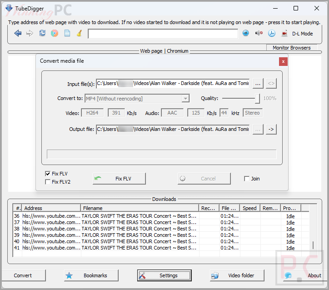Click the 44 kHz sample rate field
Image resolution: width=329 pixels, height=290 pixels.
pos(224,113)
